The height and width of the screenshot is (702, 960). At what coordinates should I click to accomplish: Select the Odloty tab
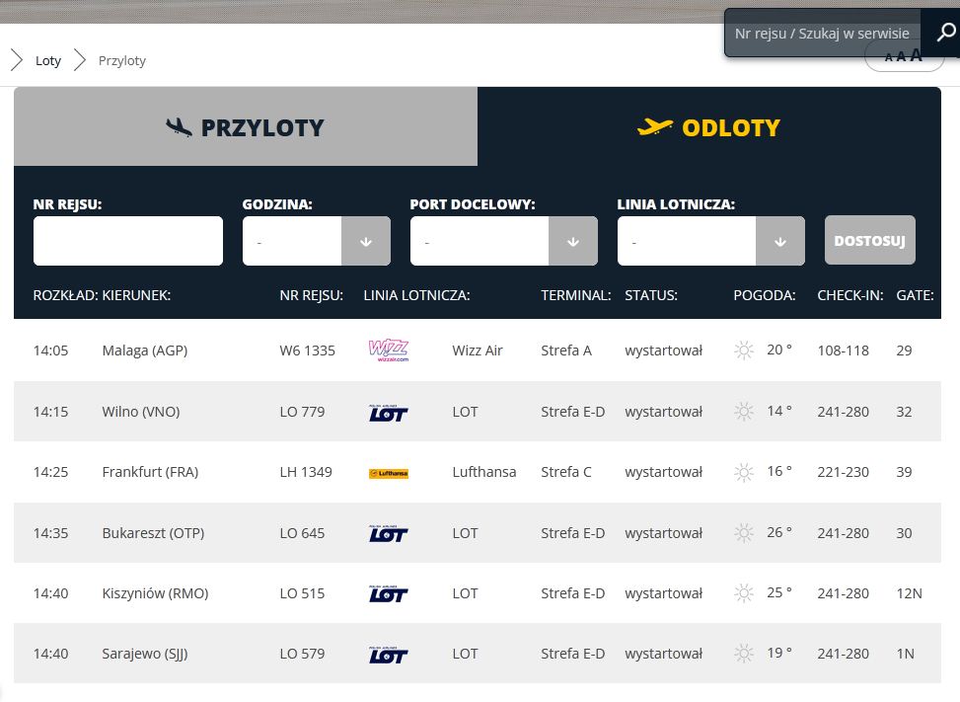(708, 127)
